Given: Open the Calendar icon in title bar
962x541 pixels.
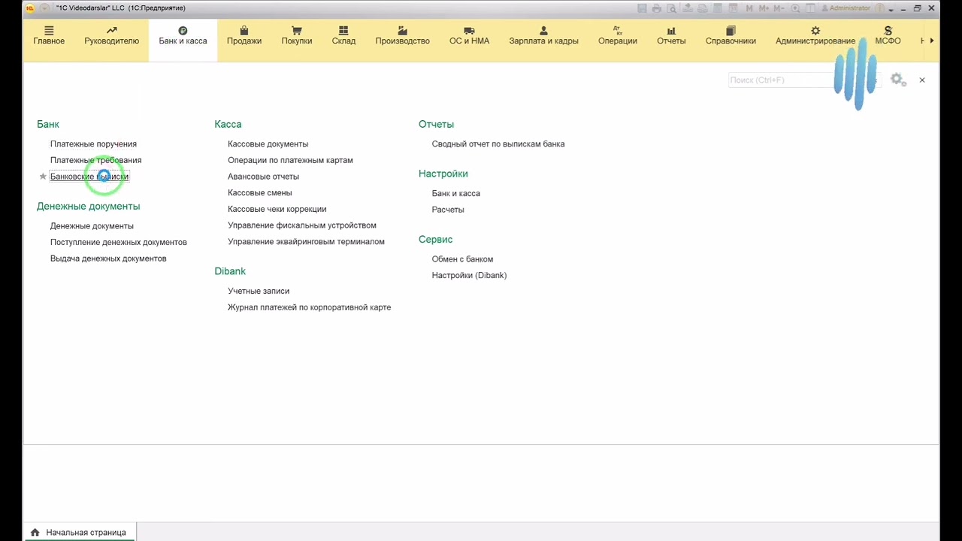Looking at the screenshot, I should [x=732, y=8].
